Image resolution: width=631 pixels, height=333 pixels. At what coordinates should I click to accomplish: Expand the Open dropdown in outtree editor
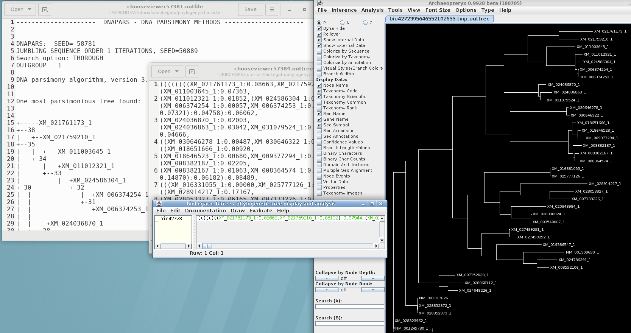click(x=177, y=72)
